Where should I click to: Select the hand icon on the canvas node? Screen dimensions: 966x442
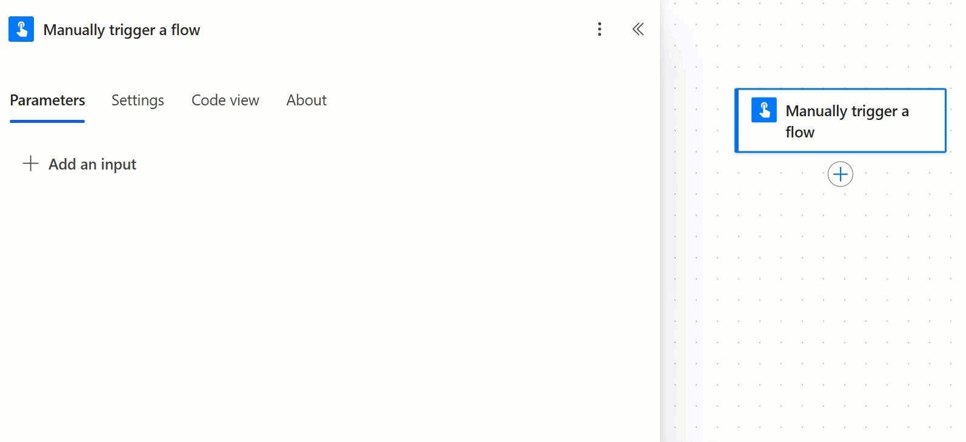[x=764, y=110]
